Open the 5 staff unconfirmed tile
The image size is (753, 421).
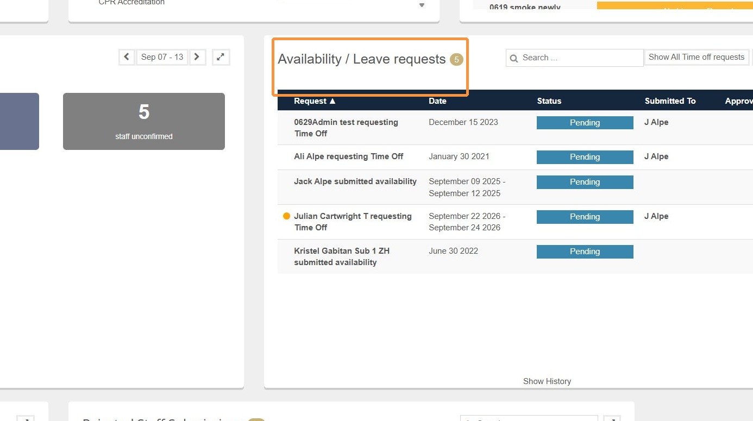pyautogui.click(x=144, y=121)
